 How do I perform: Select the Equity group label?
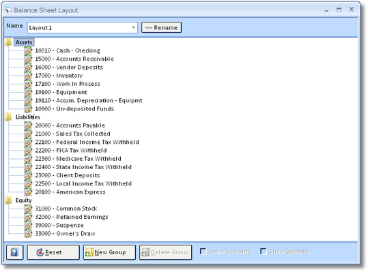click(23, 200)
